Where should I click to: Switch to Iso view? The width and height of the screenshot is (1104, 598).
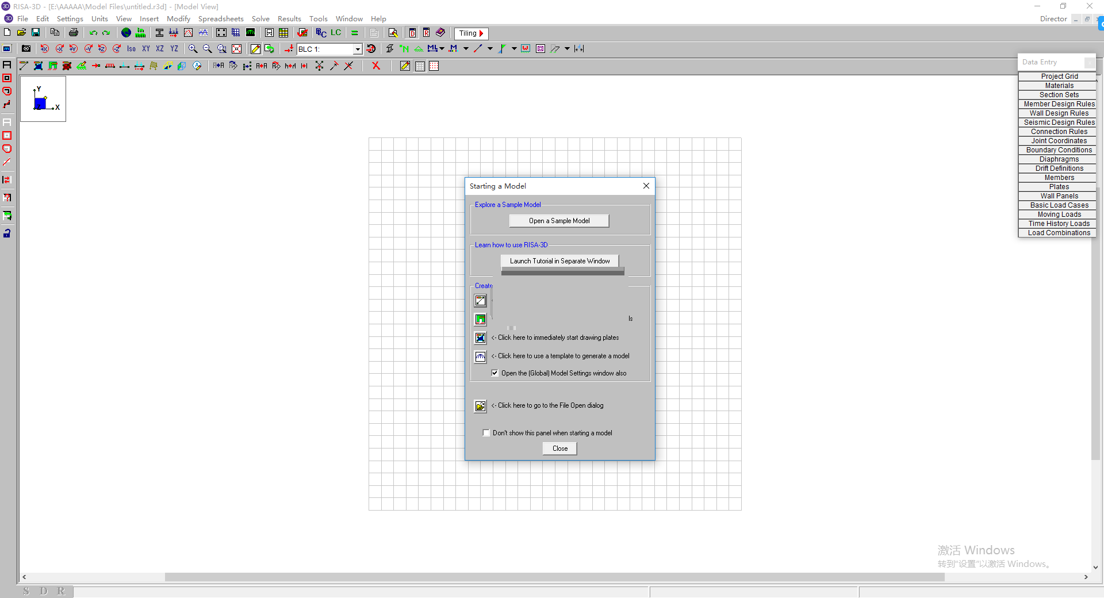coord(131,49)
